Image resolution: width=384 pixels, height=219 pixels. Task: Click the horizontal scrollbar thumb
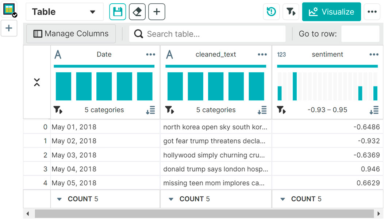click(204, 214)
